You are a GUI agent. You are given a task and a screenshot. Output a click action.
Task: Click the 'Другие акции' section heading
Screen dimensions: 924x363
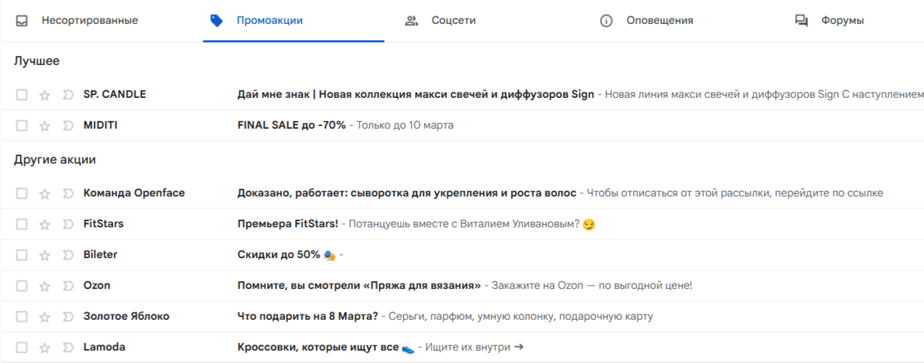(55, 160)
